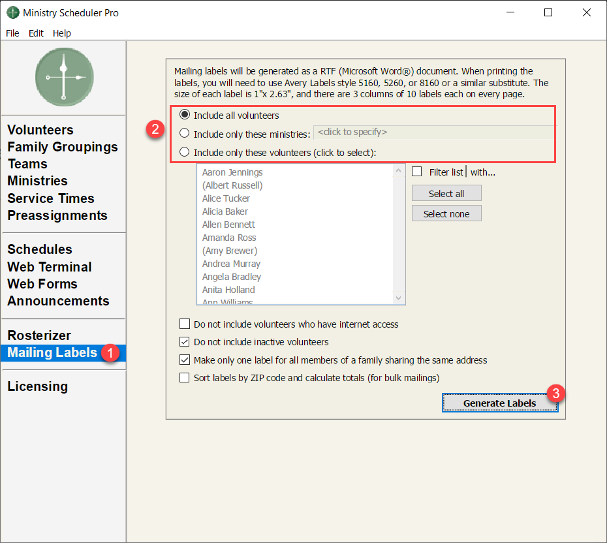Viewport: 607px width, 543px height.
Task: Click the Ministry Scheduler Pro title bar icon
Action: (13, 12)
